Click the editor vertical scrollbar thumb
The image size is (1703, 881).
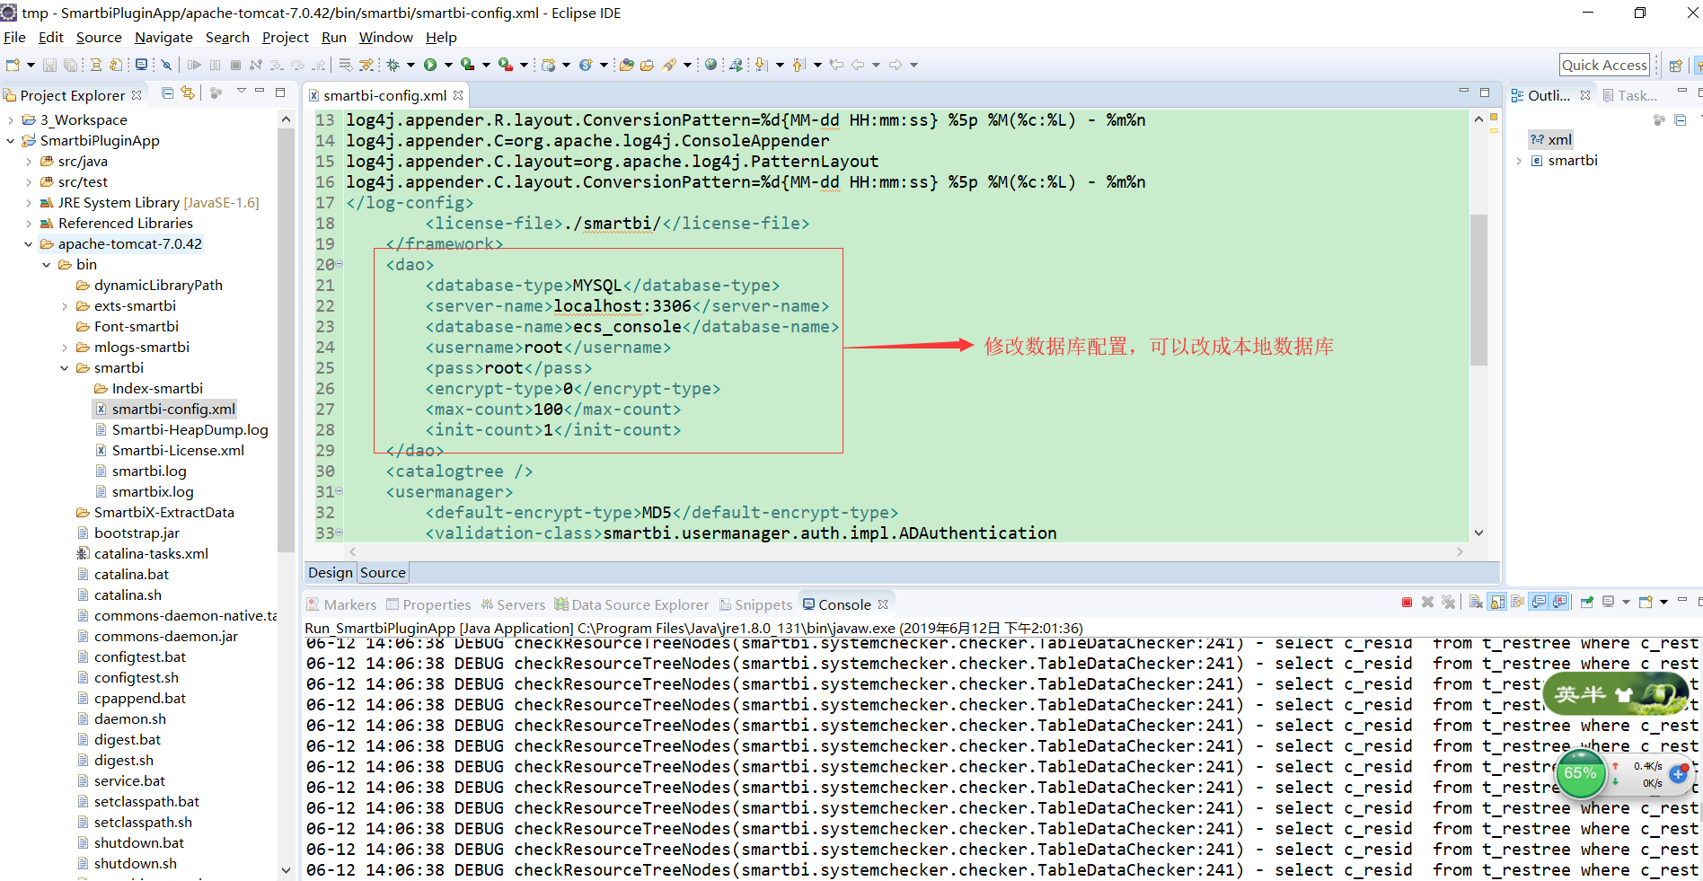click(1478, 289)
